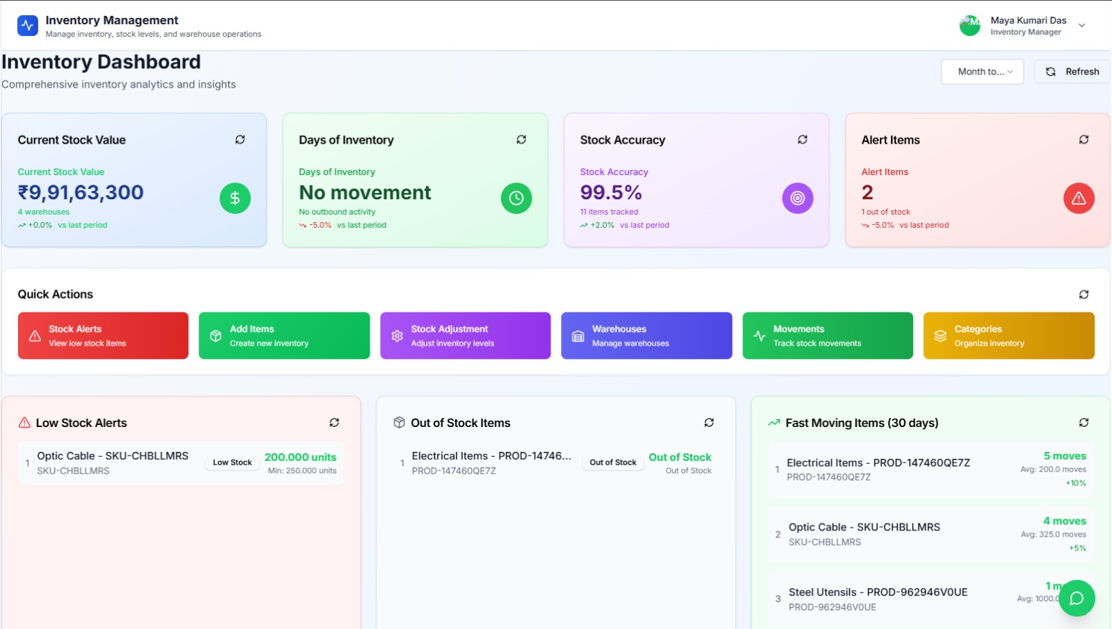This screenshot has height=629, width=1112.
Task: Click the Low Stock badge on Optic Cable
Action: click(232, 461)
